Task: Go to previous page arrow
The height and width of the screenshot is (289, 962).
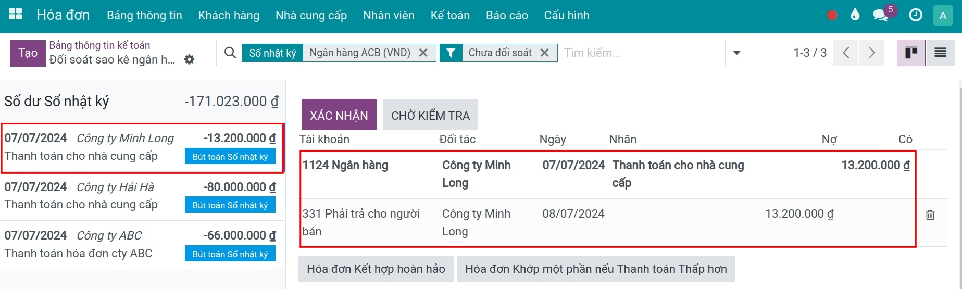Action: pyautogui.click(x=846, y=53)
